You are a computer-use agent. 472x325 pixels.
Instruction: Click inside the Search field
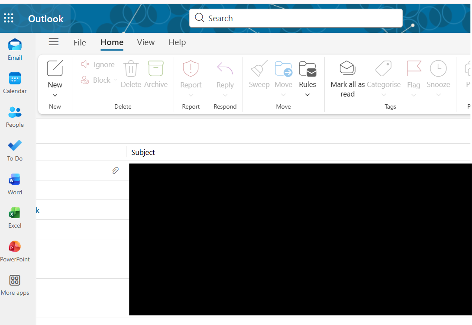296,18
